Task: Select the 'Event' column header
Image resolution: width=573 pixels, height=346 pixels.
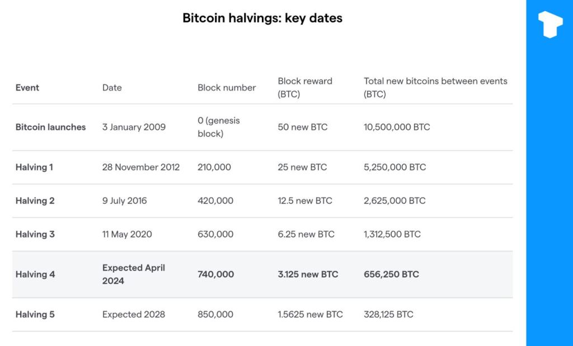Action: [27, 88]
